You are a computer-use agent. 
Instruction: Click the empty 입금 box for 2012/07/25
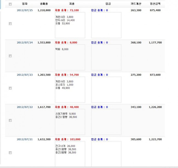[x=106, y=25]
